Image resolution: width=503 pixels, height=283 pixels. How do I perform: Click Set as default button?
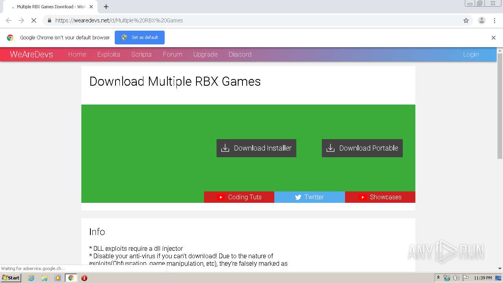140,37
